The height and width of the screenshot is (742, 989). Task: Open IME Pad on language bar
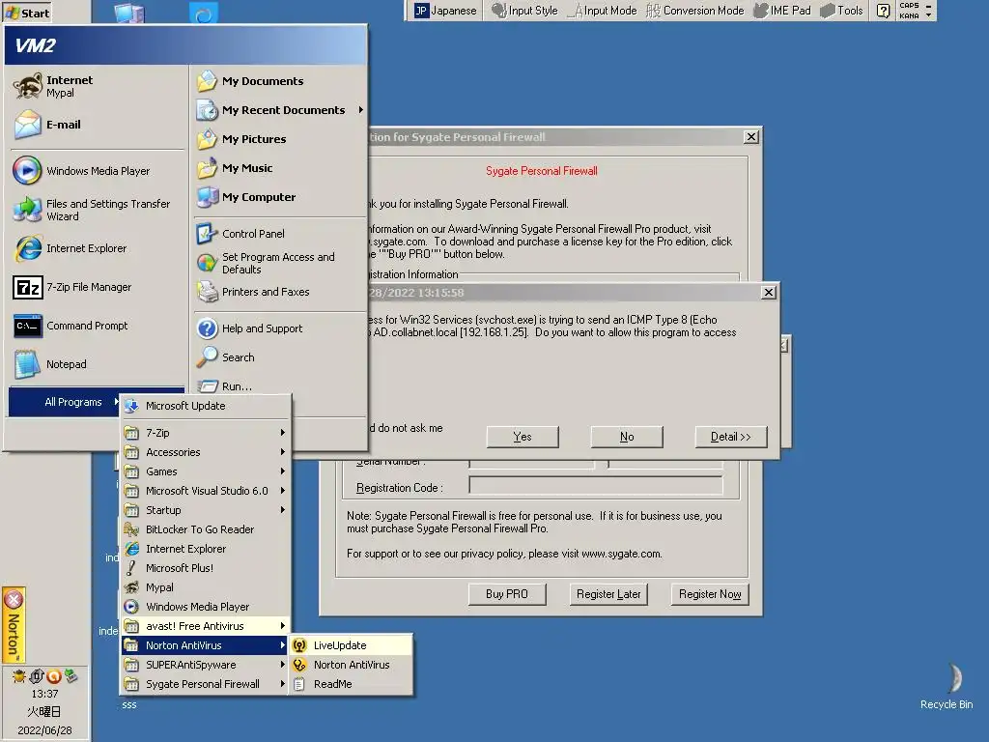pos(782,11)
